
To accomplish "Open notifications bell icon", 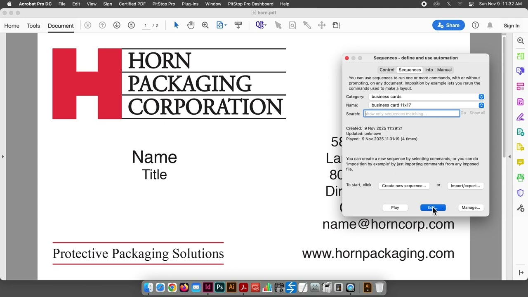I will [490, 25].
